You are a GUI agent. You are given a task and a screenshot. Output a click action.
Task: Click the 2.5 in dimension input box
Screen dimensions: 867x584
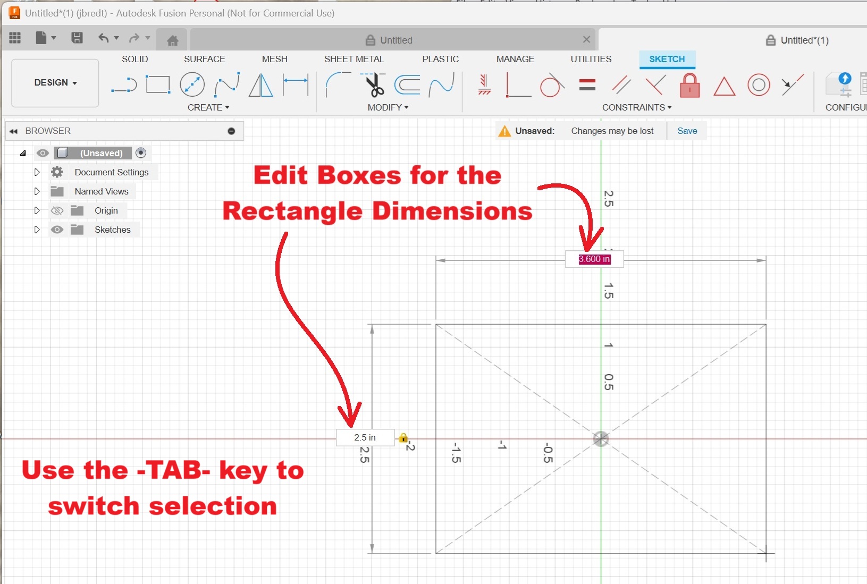pyautogui.click(x=365, y=437)
